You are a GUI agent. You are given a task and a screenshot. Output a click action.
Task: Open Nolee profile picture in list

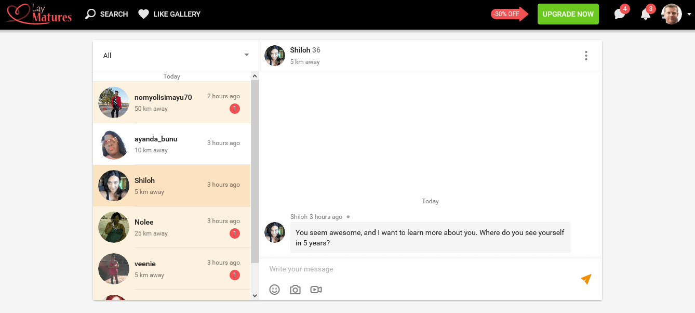click(x=113, y=227)
